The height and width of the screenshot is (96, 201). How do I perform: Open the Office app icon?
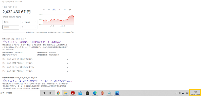point(102,93)
